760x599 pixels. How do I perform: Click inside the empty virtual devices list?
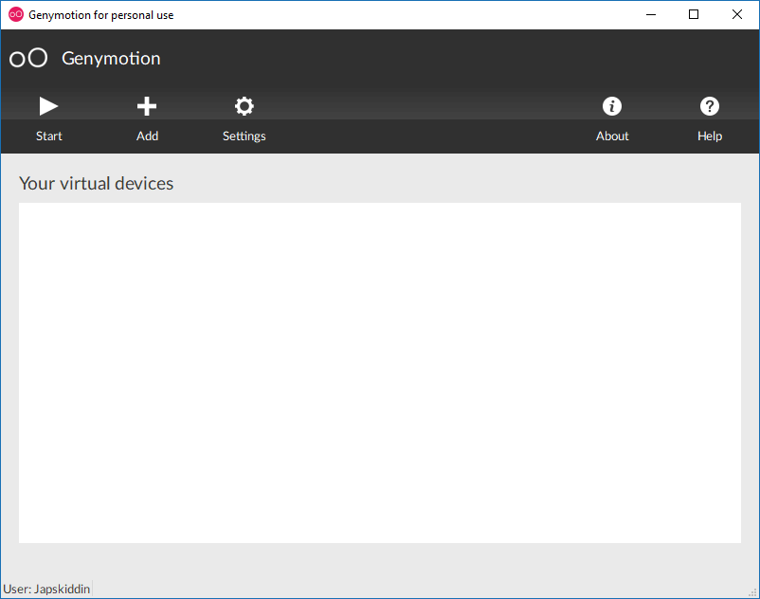click(x=379, y=372)
